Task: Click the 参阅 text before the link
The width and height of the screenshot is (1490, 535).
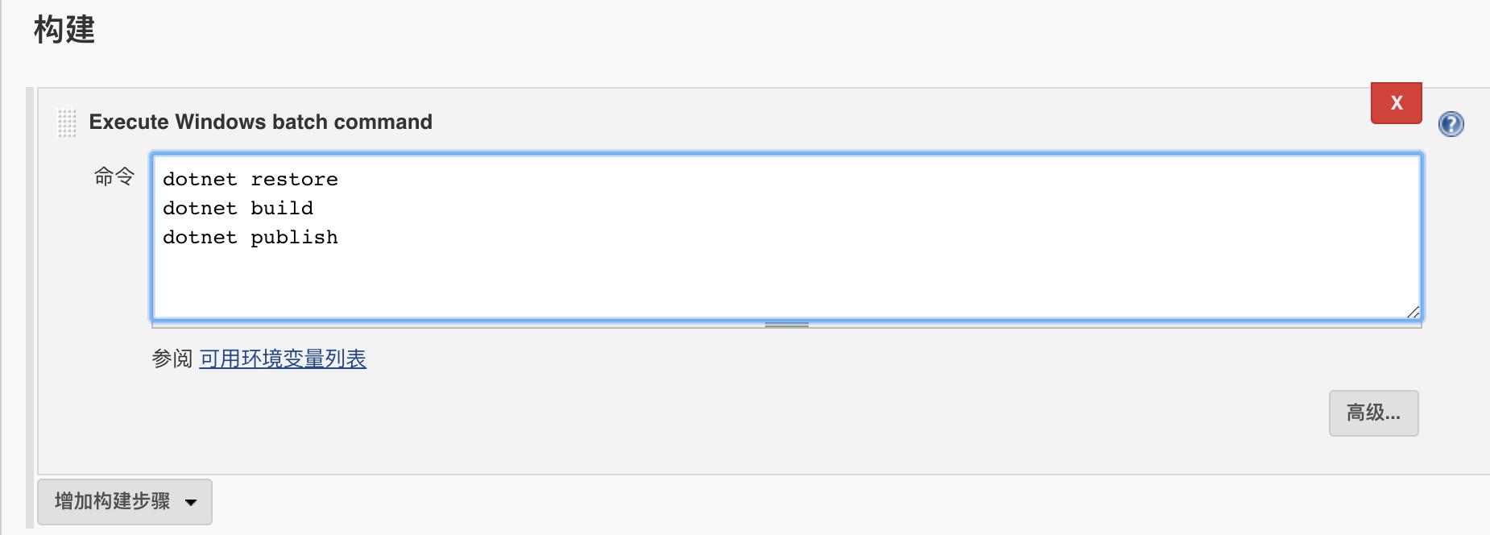Action: 172,359
